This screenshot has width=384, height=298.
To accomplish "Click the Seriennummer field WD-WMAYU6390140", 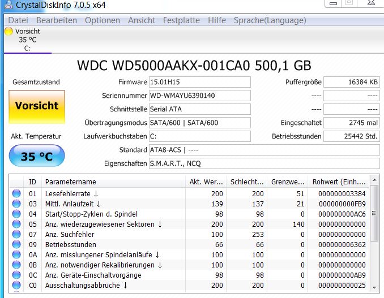I will (200, 96).
